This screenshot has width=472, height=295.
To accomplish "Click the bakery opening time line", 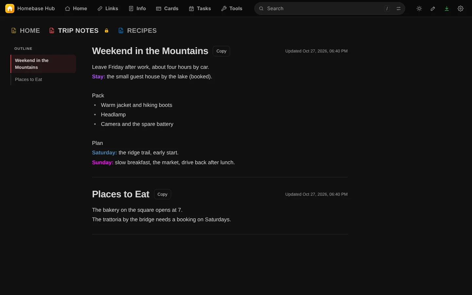I will coord(137,210).
